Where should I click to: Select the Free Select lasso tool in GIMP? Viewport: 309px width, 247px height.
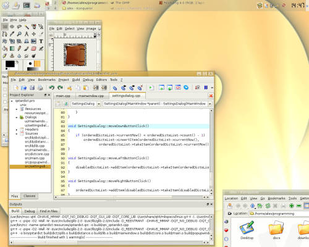tap(19, 27)
